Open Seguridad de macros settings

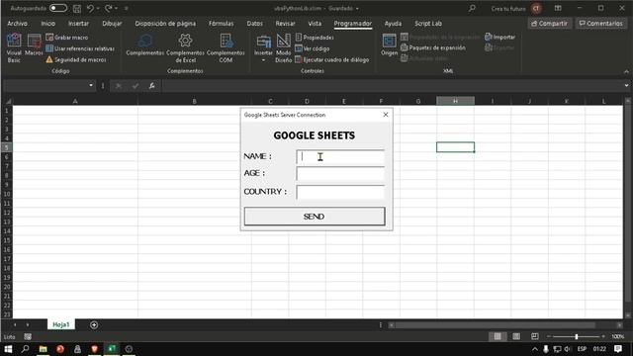point(76,59)
